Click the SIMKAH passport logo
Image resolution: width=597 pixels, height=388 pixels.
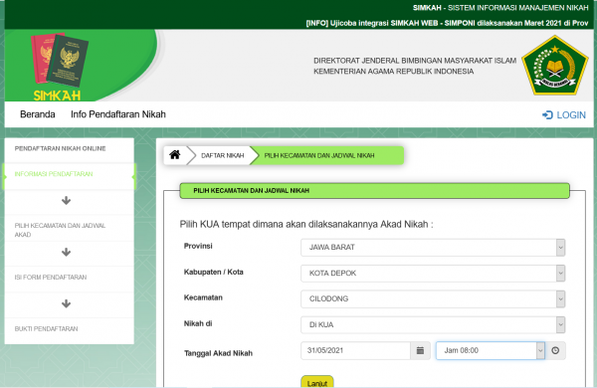point(60,67)
